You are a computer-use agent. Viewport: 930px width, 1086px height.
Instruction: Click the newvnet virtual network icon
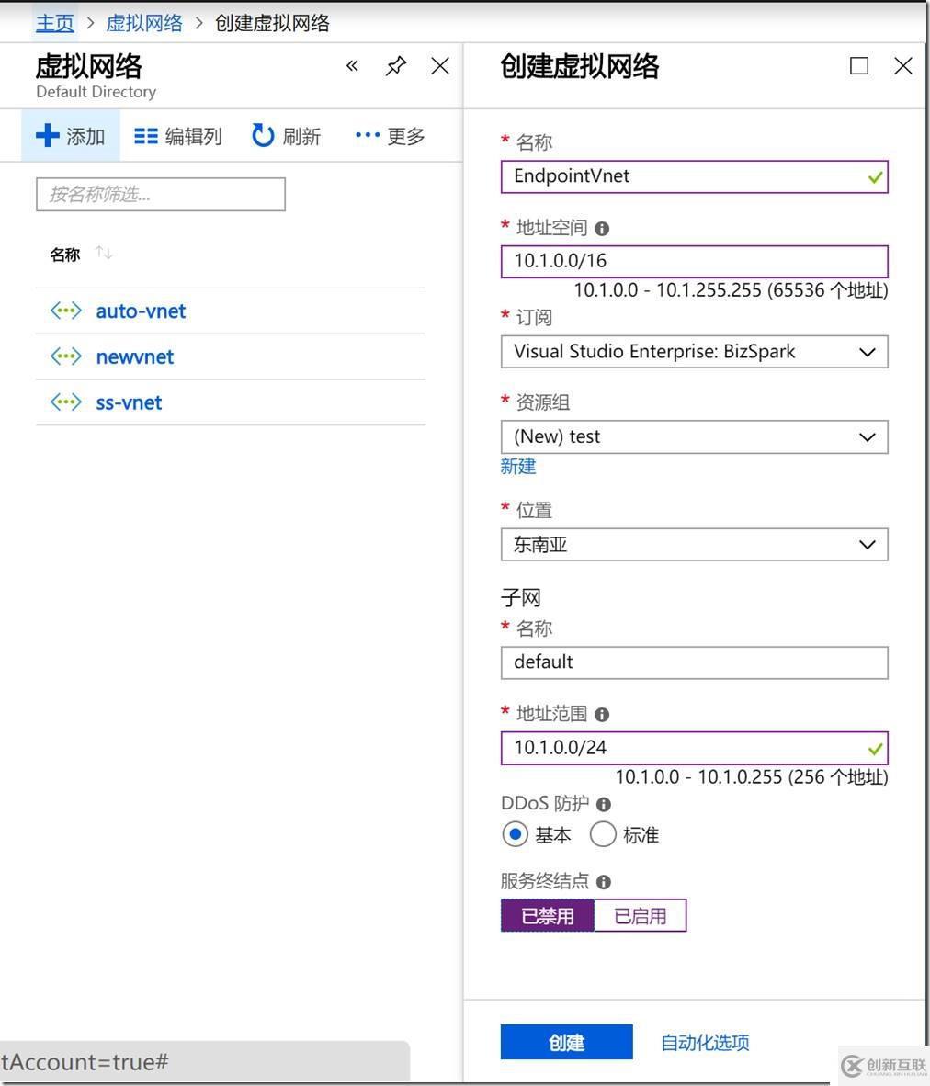coord(64,356)
